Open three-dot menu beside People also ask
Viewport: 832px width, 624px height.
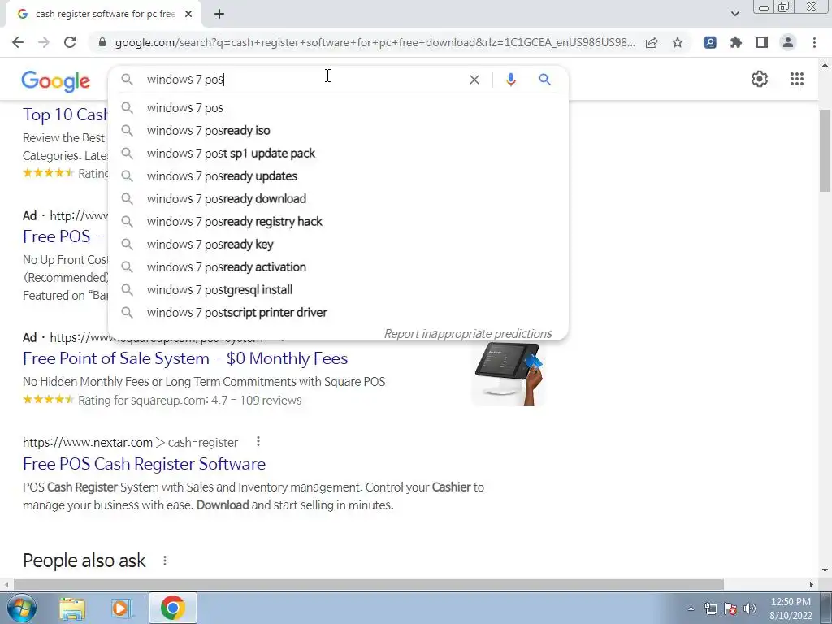coord(165,561)
